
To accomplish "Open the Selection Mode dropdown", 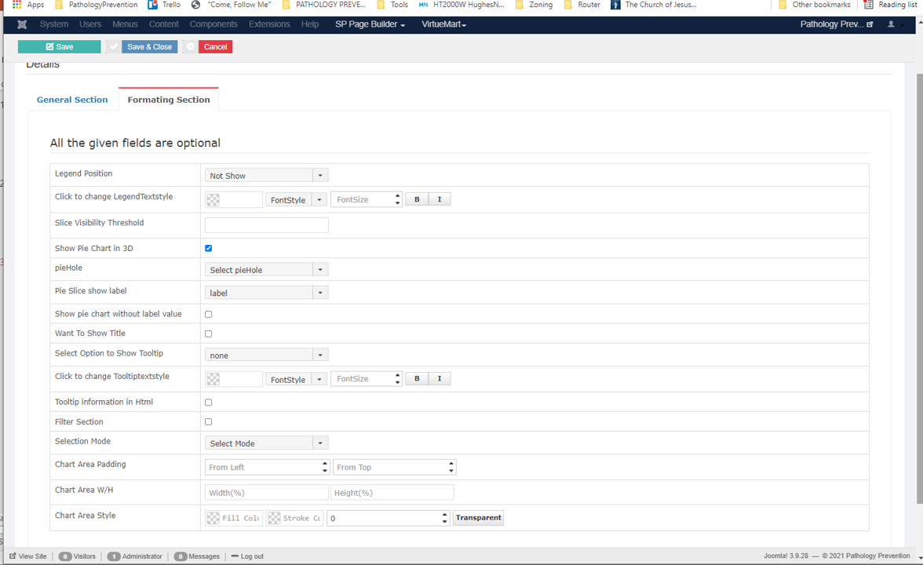I will [x=266, y=443].
